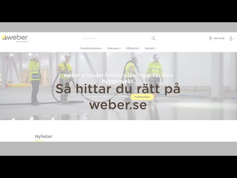Click the Weber Saint-Gobain logo
This screenshot has width=237, height=178.
(x=15, y=39)
